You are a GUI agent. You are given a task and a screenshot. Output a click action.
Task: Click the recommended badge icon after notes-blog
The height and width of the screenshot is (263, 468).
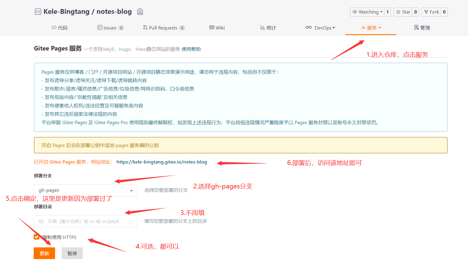click(140, 12)
